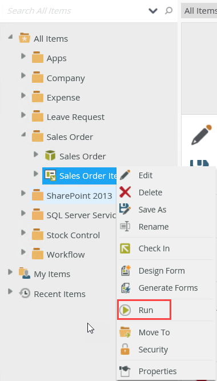217x381 pixels.
Task: Open the search options chevron dropdown
Action: pyautogui.click(x=153, y=11)
